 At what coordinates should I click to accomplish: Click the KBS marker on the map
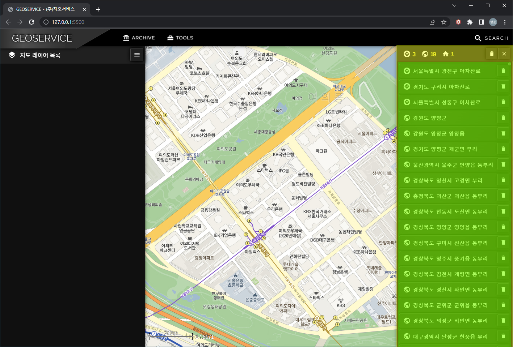(x=341, y=303)
